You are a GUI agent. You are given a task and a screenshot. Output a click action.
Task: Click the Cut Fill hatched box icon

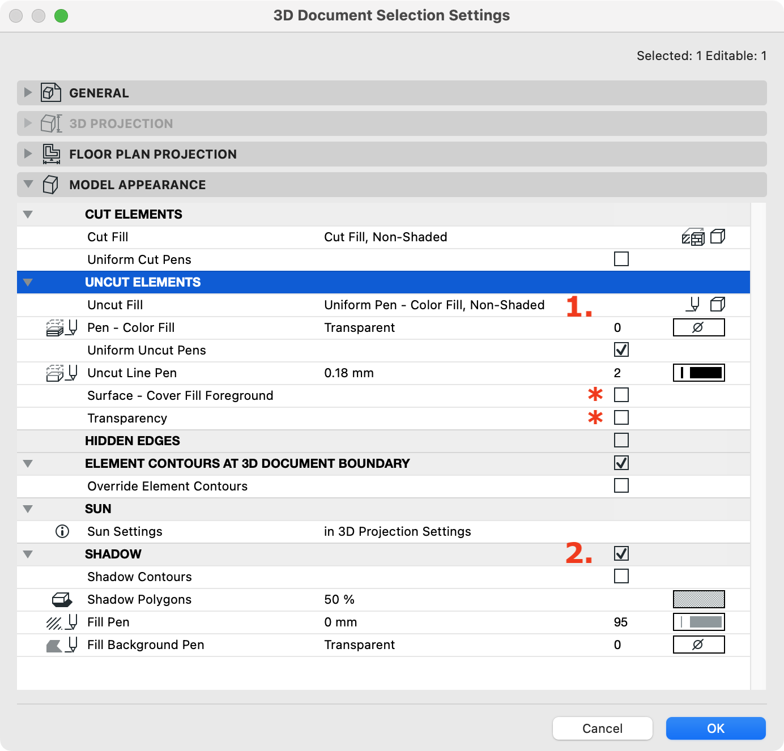coord(693,237)
